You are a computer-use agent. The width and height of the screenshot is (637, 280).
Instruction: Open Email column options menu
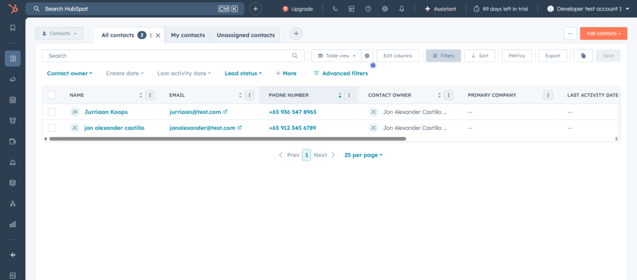[249, 95]
